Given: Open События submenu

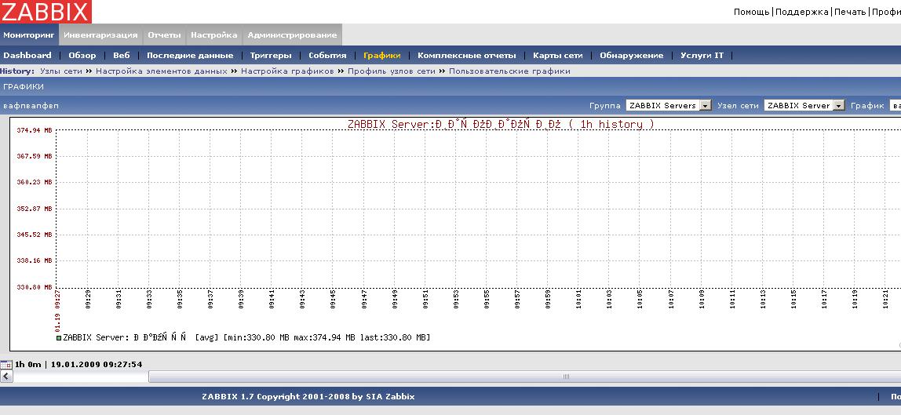Looking at the screenshot, I should [327, 56].
